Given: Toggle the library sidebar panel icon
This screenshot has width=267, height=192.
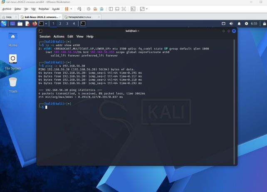Looking at the screenshot, I should coord(111,9).
